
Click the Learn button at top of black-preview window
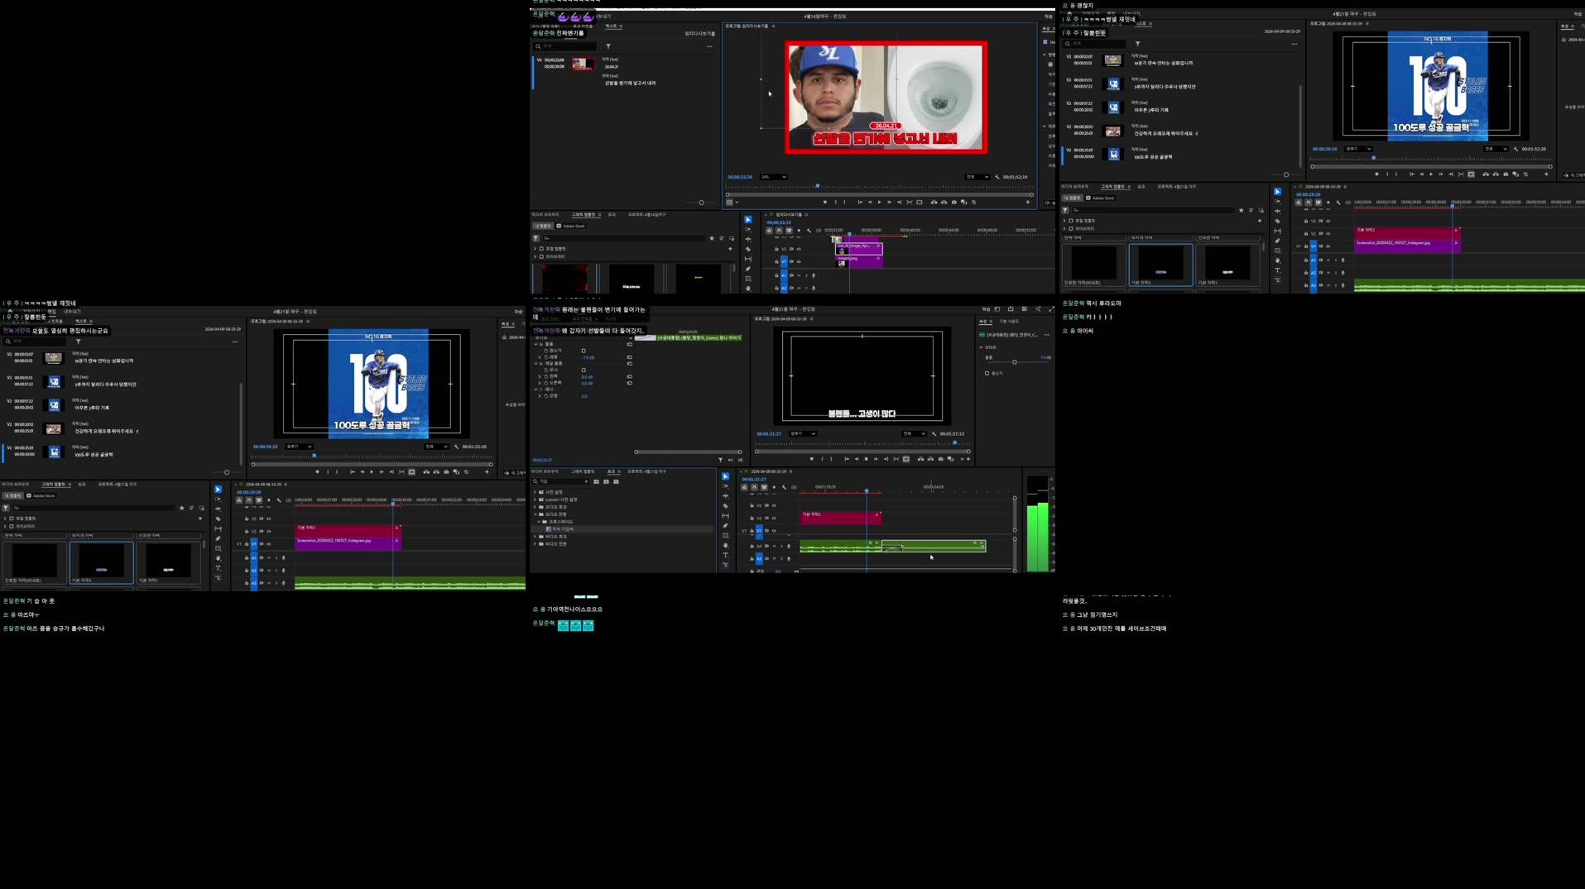[986, 309]
